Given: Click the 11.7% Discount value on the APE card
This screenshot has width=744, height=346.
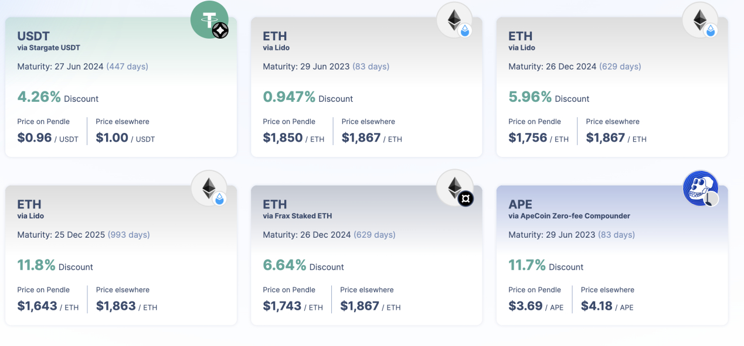Looking at the screenshot, I should (527, 265).
